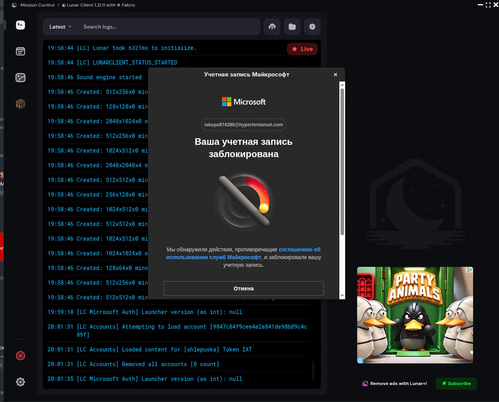
Task: Click the Microsoft dialog scrollbar thumb
Action: click(342, 161)
